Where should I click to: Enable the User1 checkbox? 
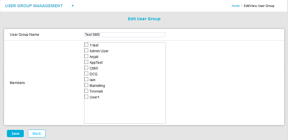[86, 97]
